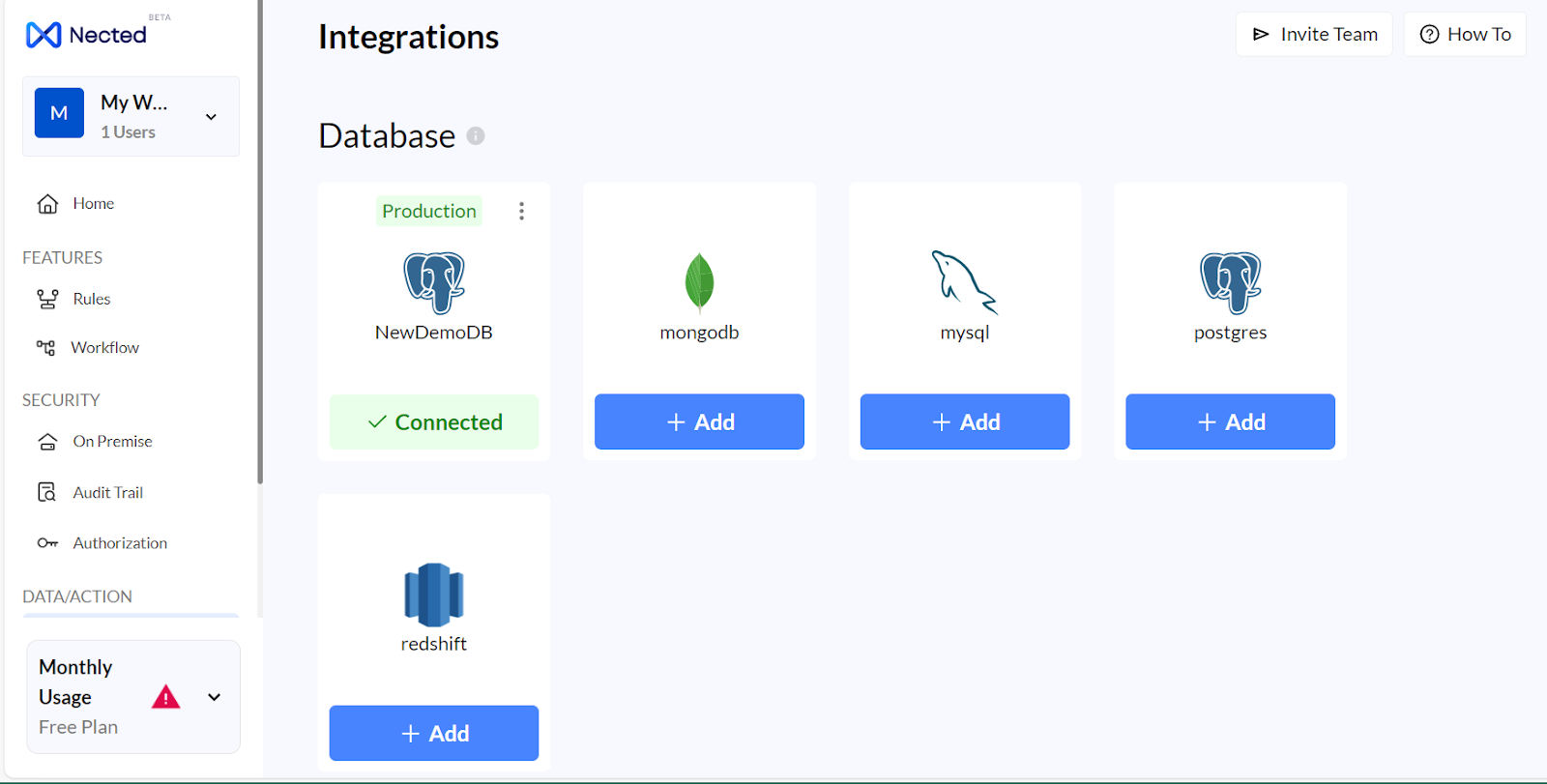Add a postgres integration

(x=1230, y=421)
